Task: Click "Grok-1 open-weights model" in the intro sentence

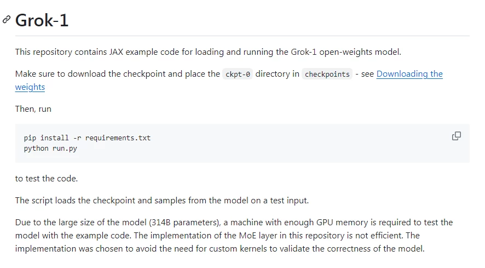Action: (345, 52)
